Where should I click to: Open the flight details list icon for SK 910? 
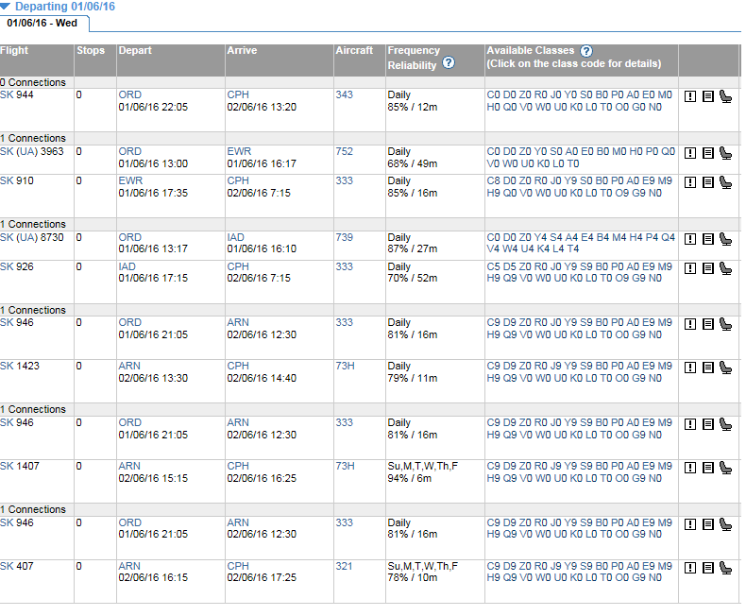[707, 181]
